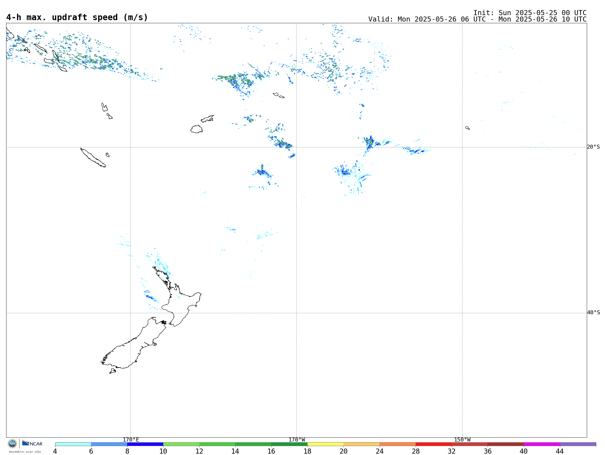Click the colorbar tick label 4
The height and width of the screenshot is (455, 605).
pyautogui.click(x=55, y=451)
